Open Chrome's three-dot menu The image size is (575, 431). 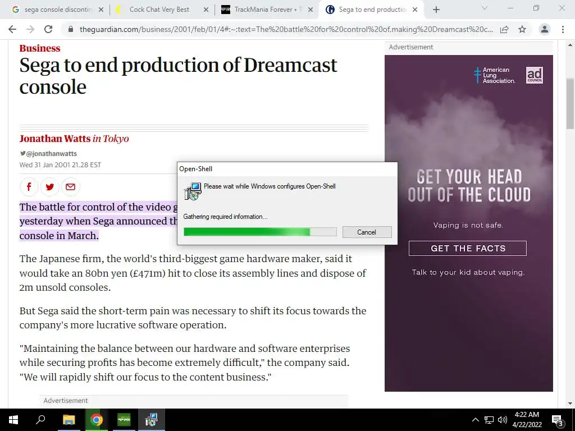[x=563, y=29]
